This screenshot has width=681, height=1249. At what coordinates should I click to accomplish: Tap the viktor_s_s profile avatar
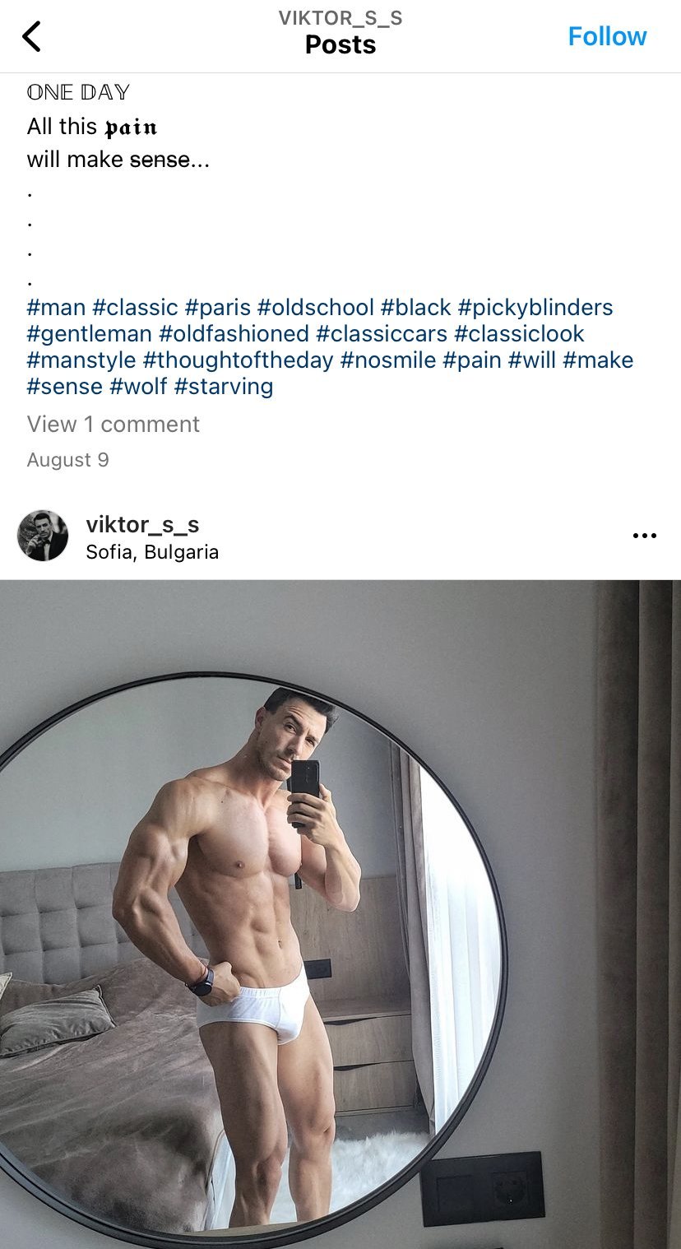pyautogui.click(x=43, y=536)
